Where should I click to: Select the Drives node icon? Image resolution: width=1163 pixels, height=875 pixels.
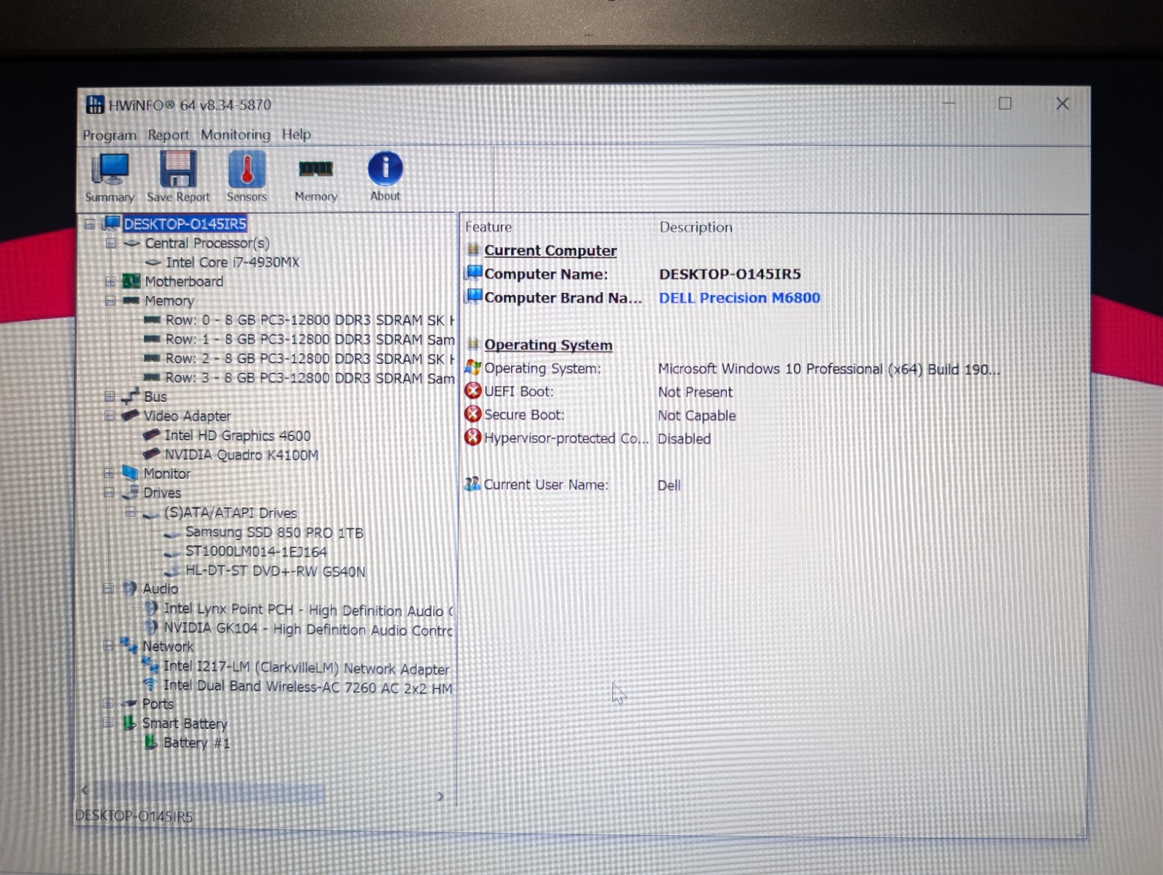coord(131,492)
